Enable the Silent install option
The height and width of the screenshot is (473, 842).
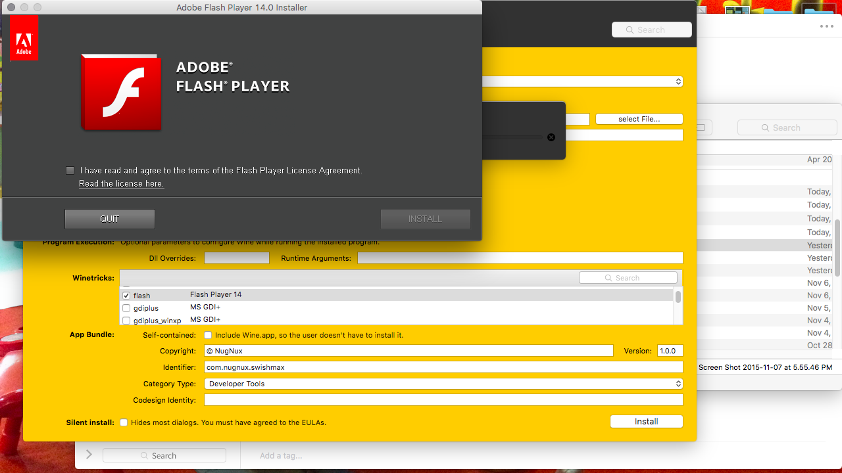point(123,422)
